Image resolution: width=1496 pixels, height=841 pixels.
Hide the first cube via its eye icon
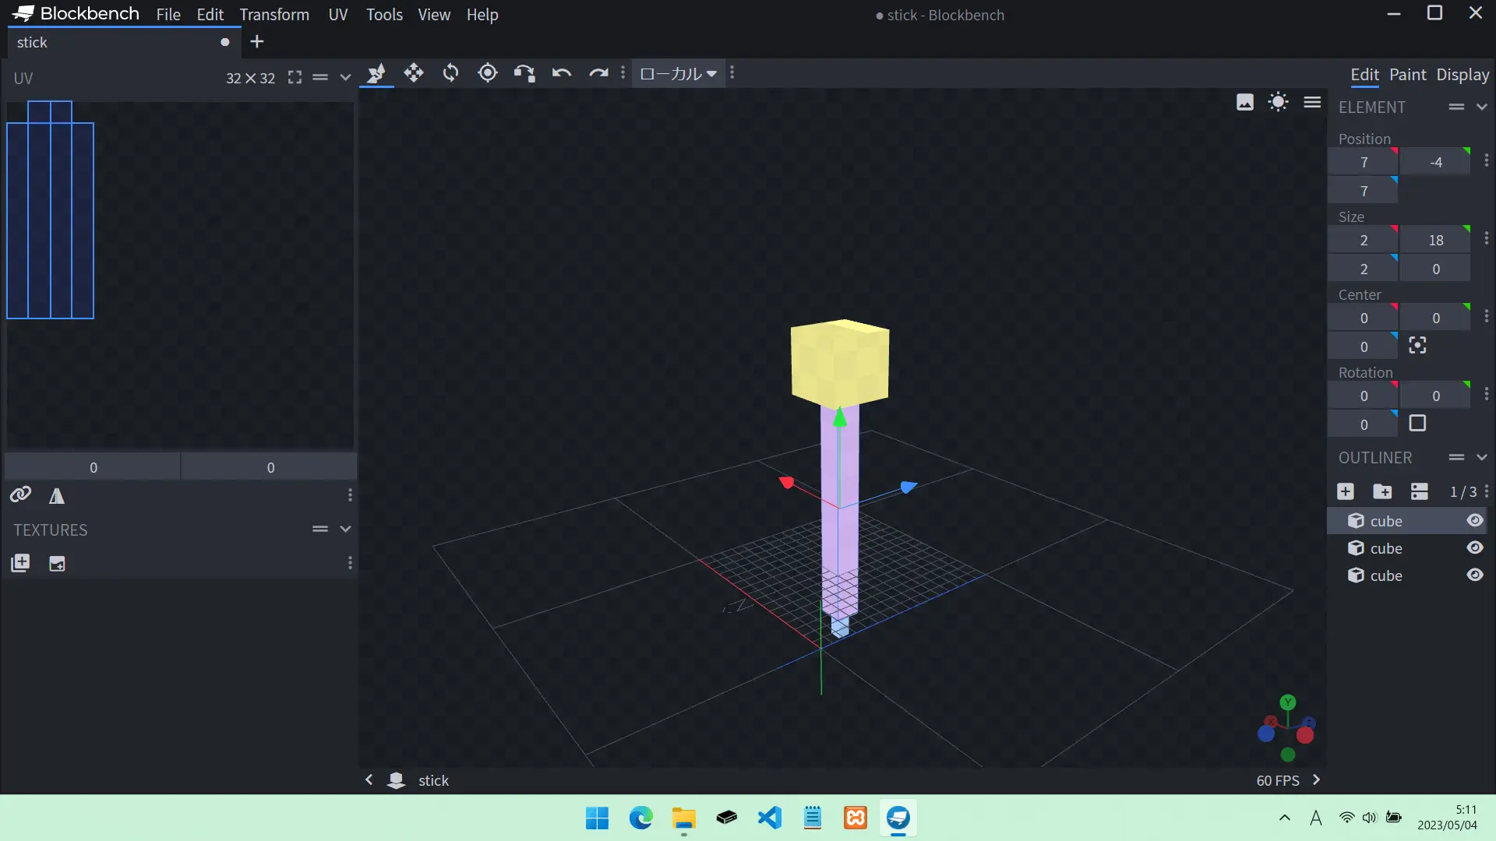(x=1475, y=520)
